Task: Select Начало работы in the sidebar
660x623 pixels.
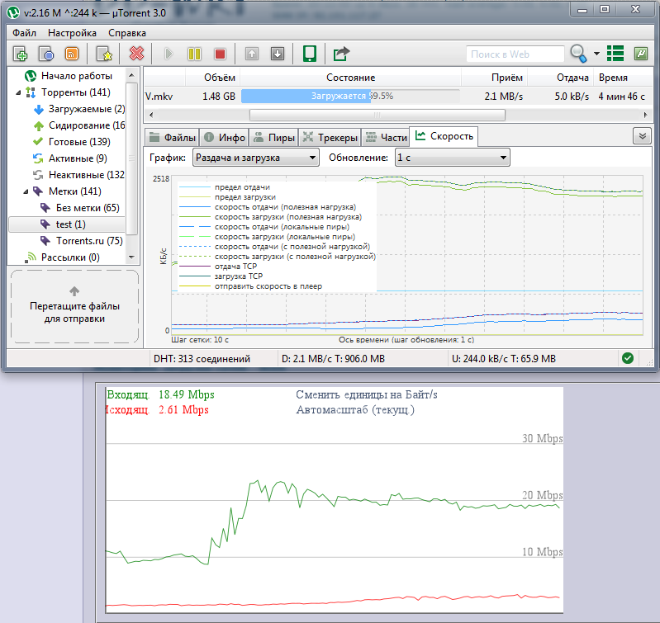Action: coord(76,76)
